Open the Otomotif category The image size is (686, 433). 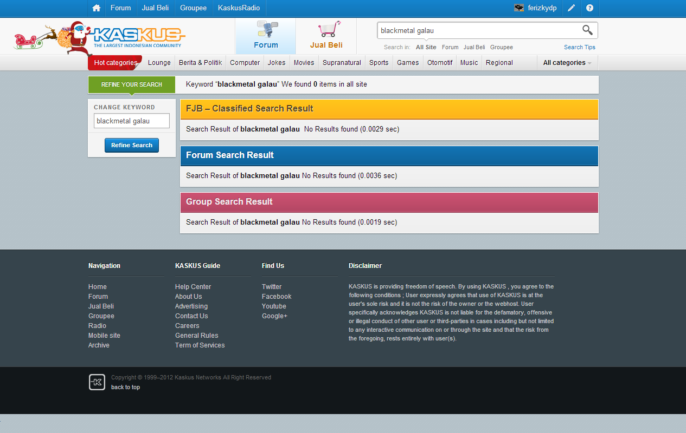tap(440, 63)
